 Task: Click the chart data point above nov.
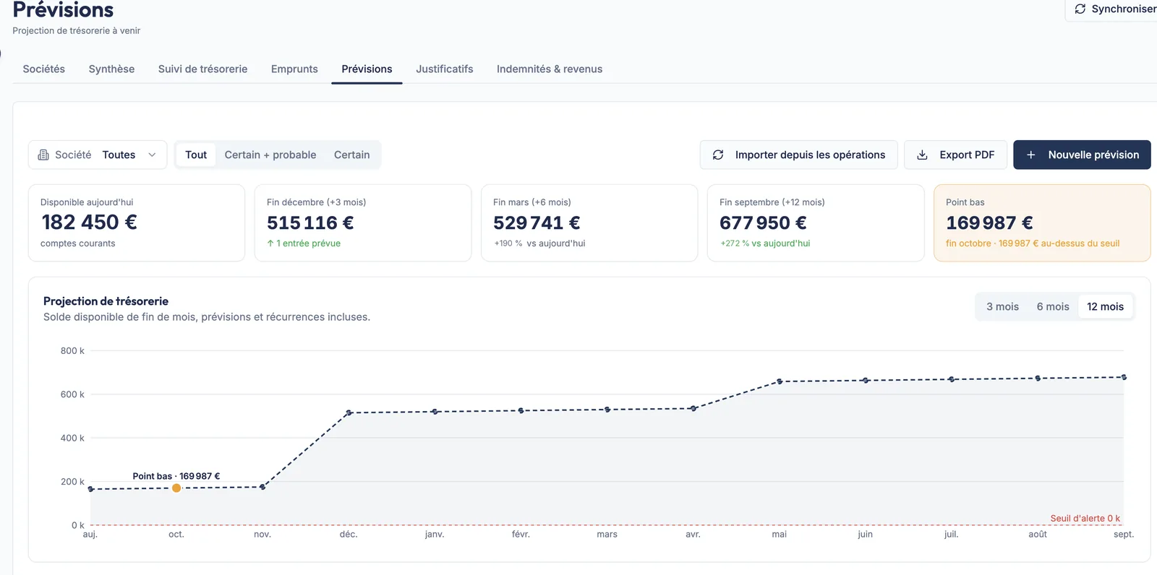[262, 487]
